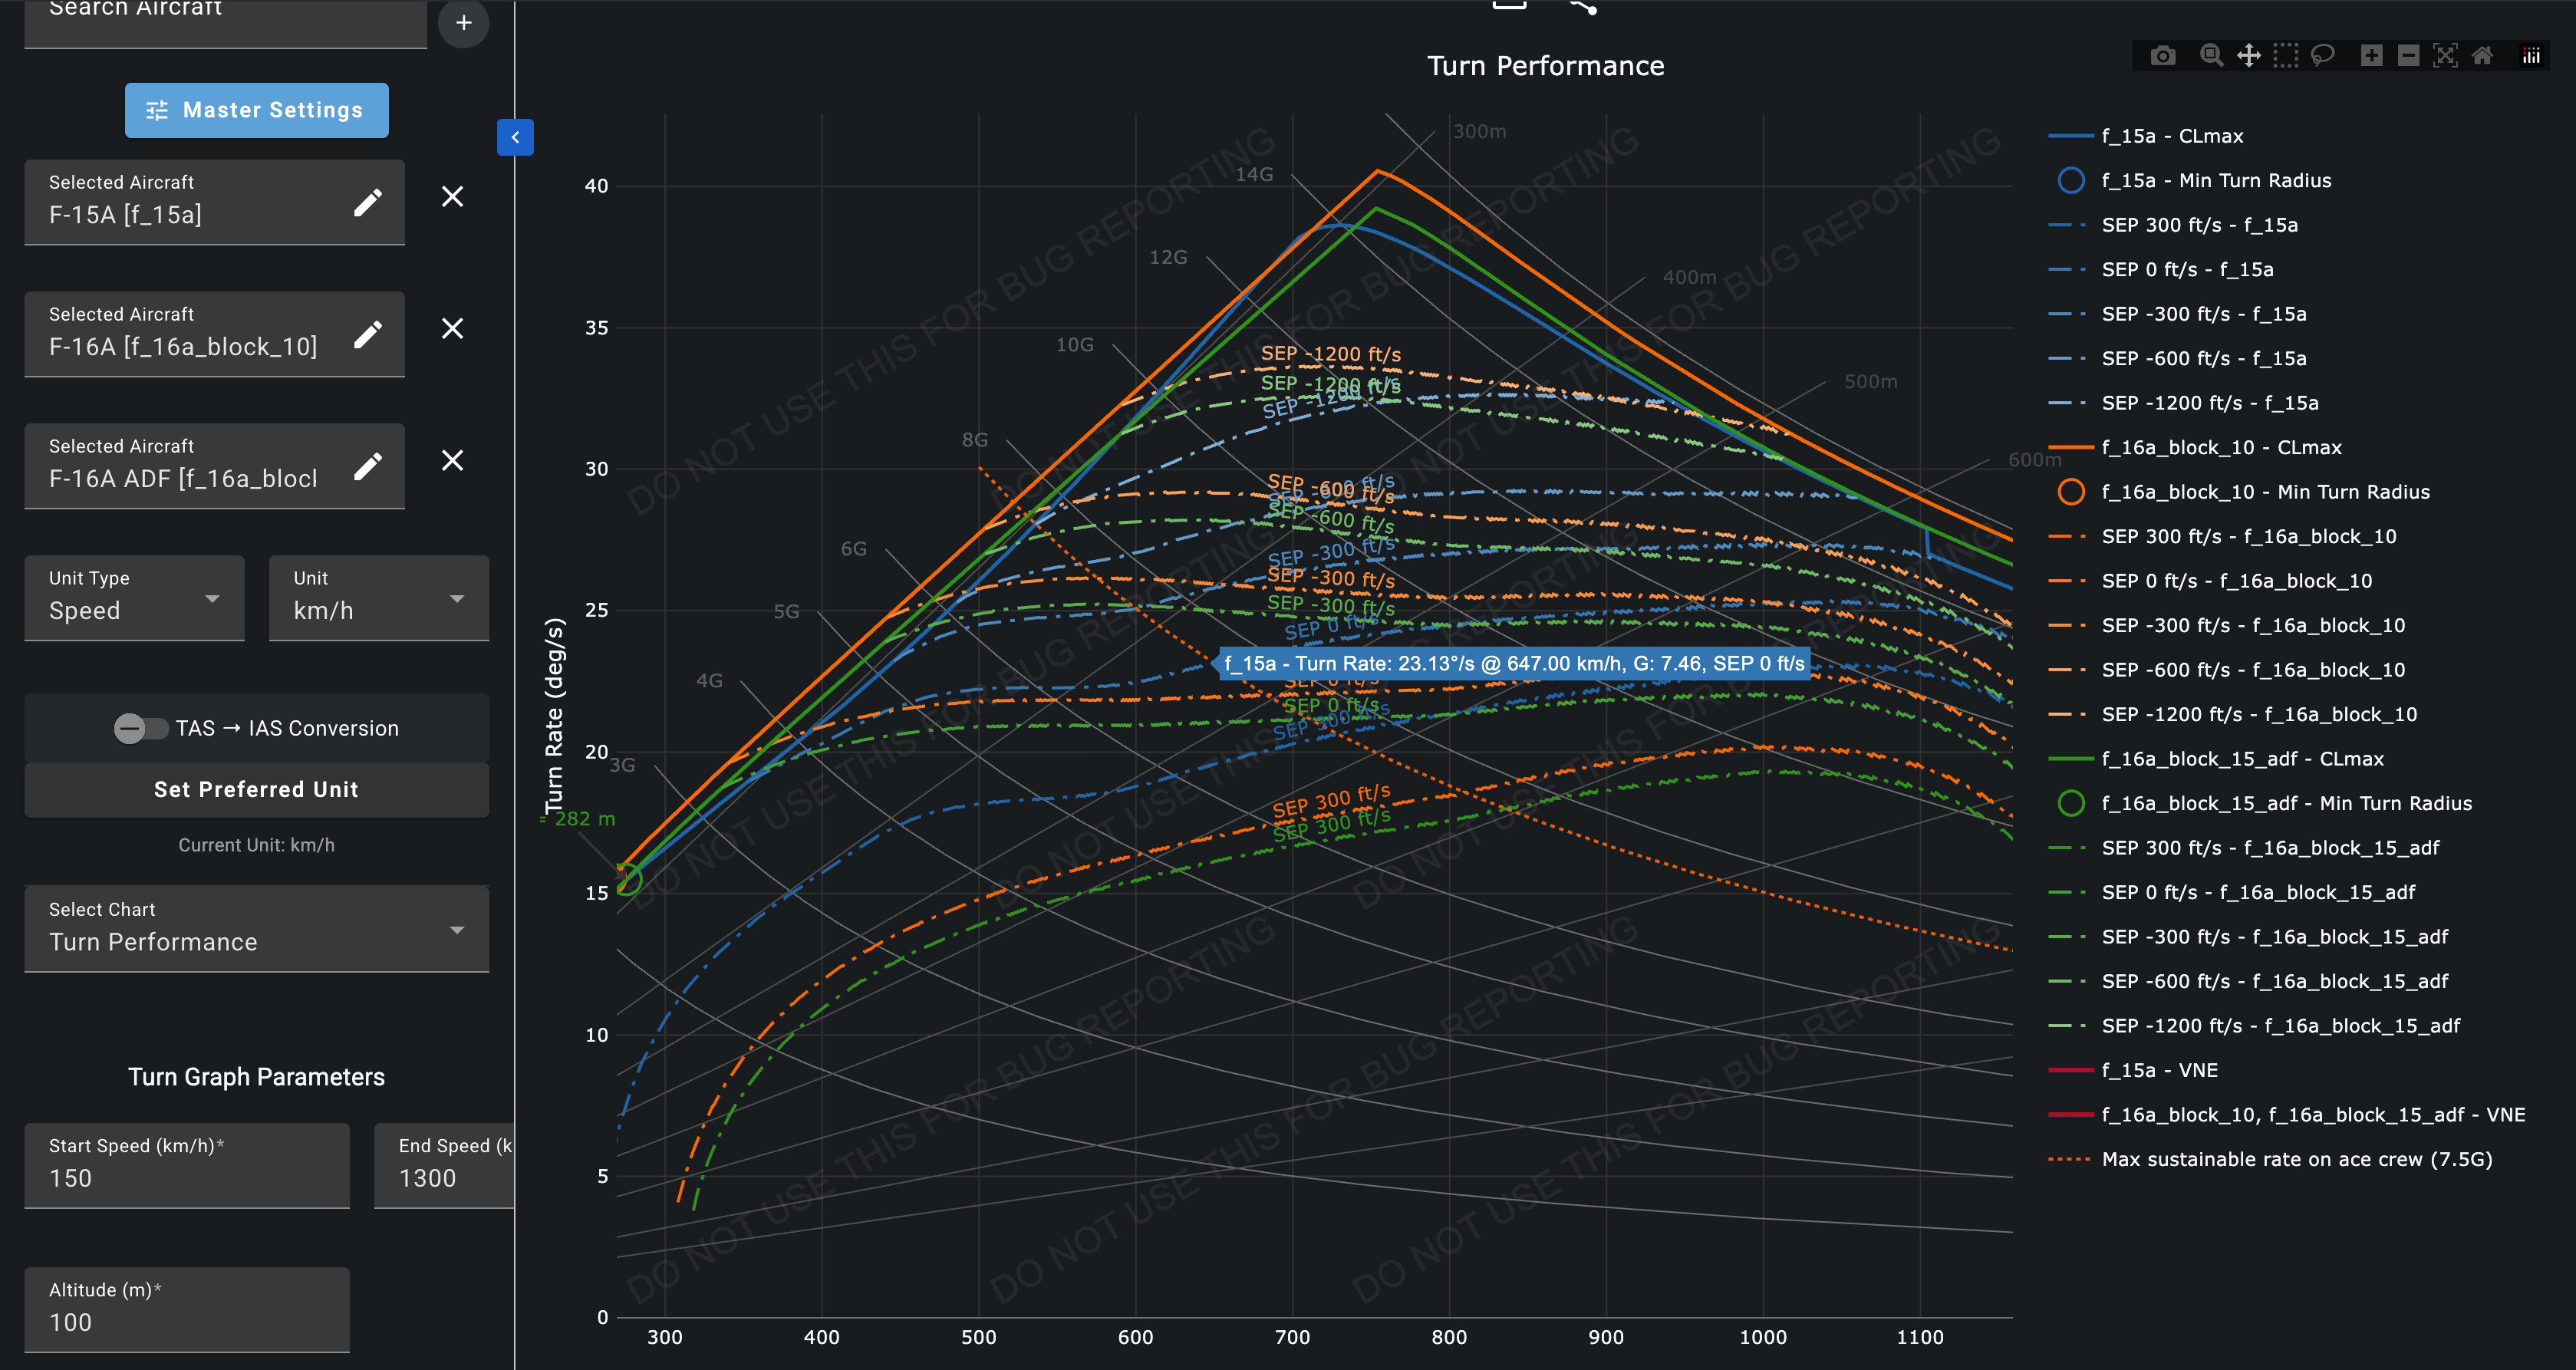Toggle f_15a - CLmax trace in legend

pos(2171,136)
